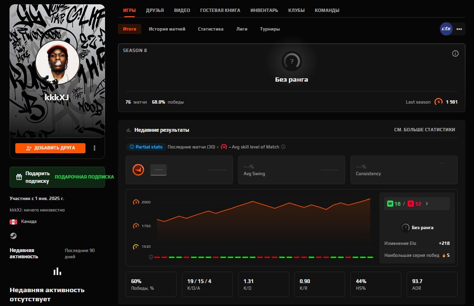Screen dimensions: 474x306
Task: Click the red 12 losses badge
Action: tap(414, 204)
